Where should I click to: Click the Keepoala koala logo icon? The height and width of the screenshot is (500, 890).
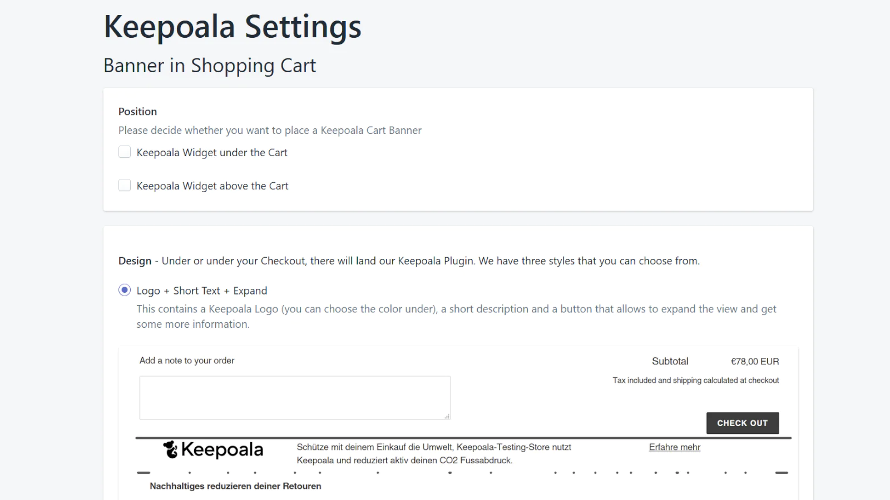(170, 449)
